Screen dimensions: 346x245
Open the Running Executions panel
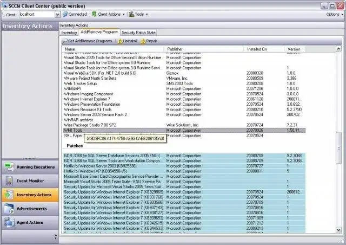pos(30,167)
